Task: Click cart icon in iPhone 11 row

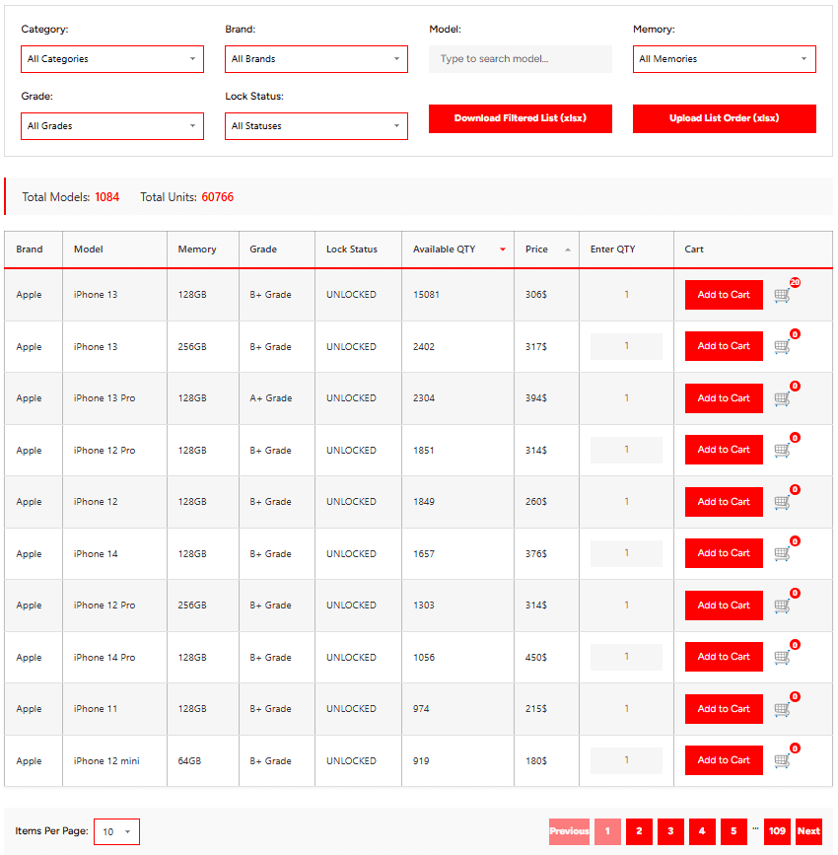Action: click(x=783, y=709)
